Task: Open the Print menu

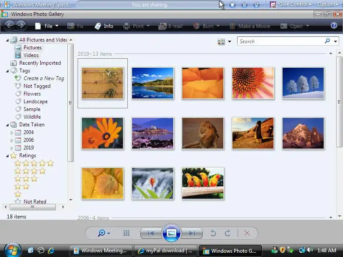Action: click(136, 26)
